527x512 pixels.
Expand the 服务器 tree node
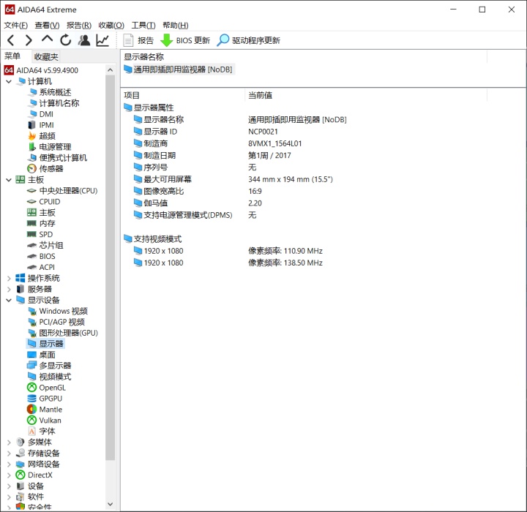9,289
